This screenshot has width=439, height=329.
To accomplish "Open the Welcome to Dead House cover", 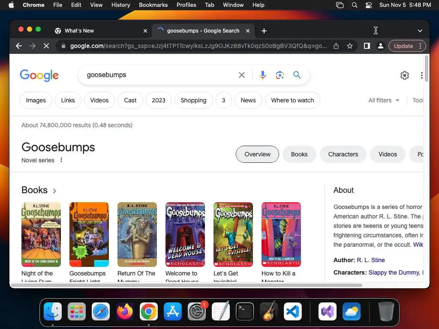I will point(185,234).
